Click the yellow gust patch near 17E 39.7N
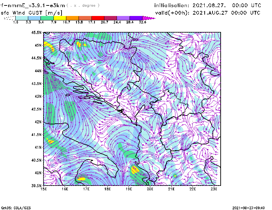 click(x=81, y=179)
